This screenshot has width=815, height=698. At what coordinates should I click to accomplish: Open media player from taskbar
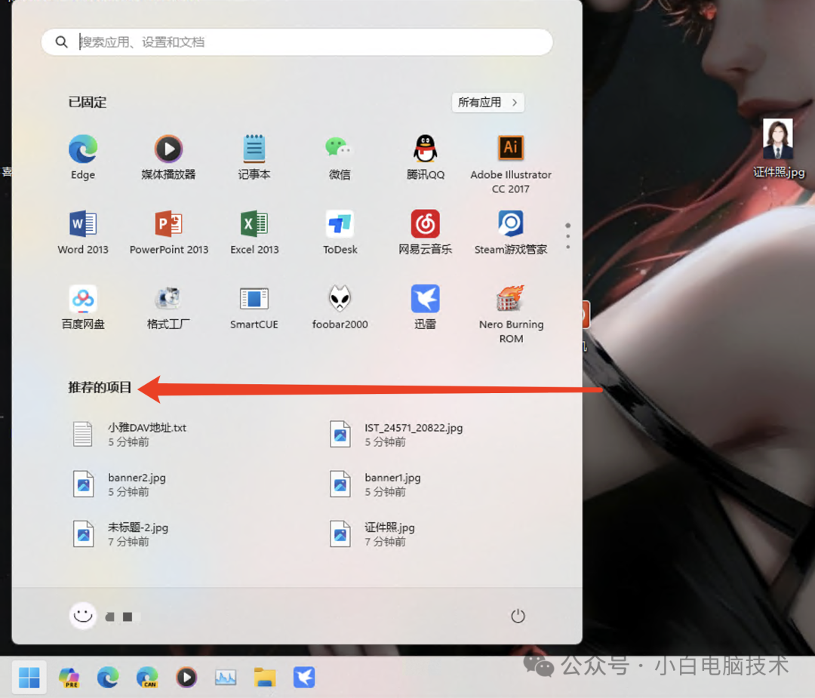[x=186, y=677]
